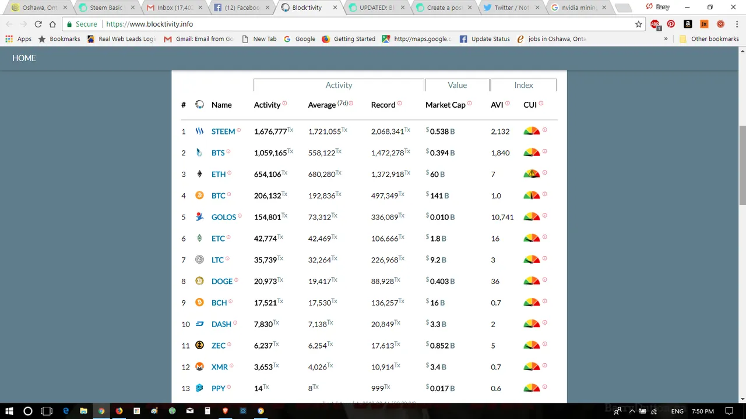The height and width of the screenshot is (419, 746).
Task: Open the Other bookmarks folder
Action: click(x=709, y=39)
